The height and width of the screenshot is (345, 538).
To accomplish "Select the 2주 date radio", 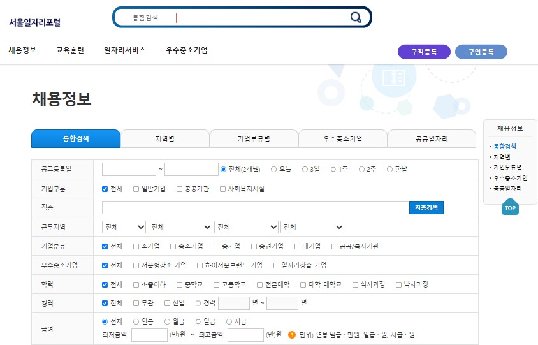I will point(361,169).
